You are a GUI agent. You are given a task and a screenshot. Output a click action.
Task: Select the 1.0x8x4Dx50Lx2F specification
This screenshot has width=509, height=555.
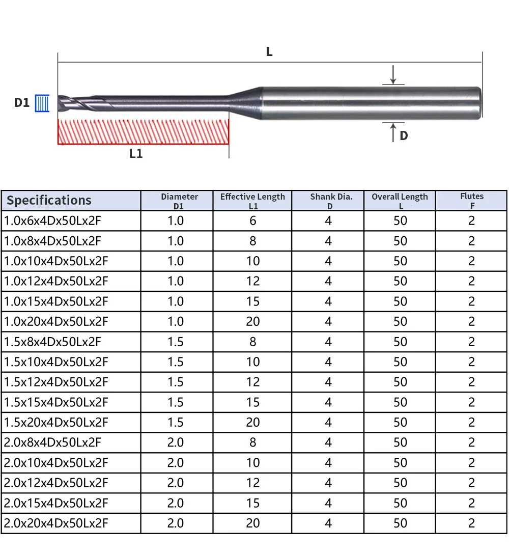click(52, 241)
